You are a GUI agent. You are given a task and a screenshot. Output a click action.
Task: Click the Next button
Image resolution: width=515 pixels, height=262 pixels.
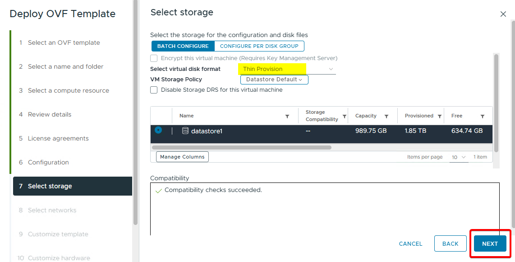click(490, 243)
